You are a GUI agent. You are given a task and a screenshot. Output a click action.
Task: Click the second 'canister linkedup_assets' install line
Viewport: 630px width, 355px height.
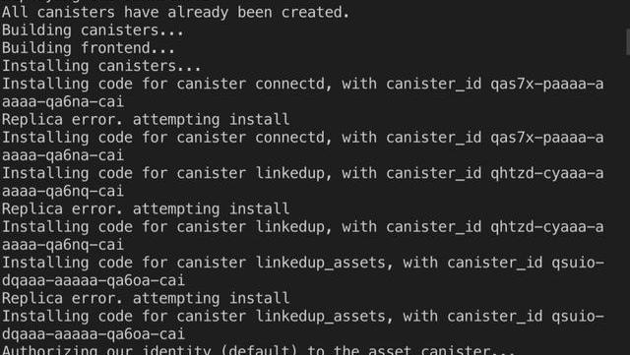point(302,316)
